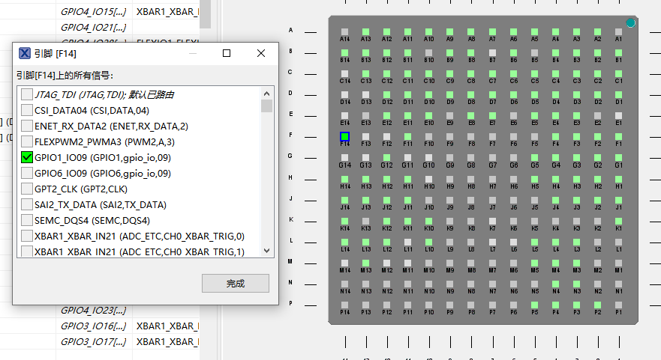Click the background table's vertical scrollbar thumb

[205, 14]
